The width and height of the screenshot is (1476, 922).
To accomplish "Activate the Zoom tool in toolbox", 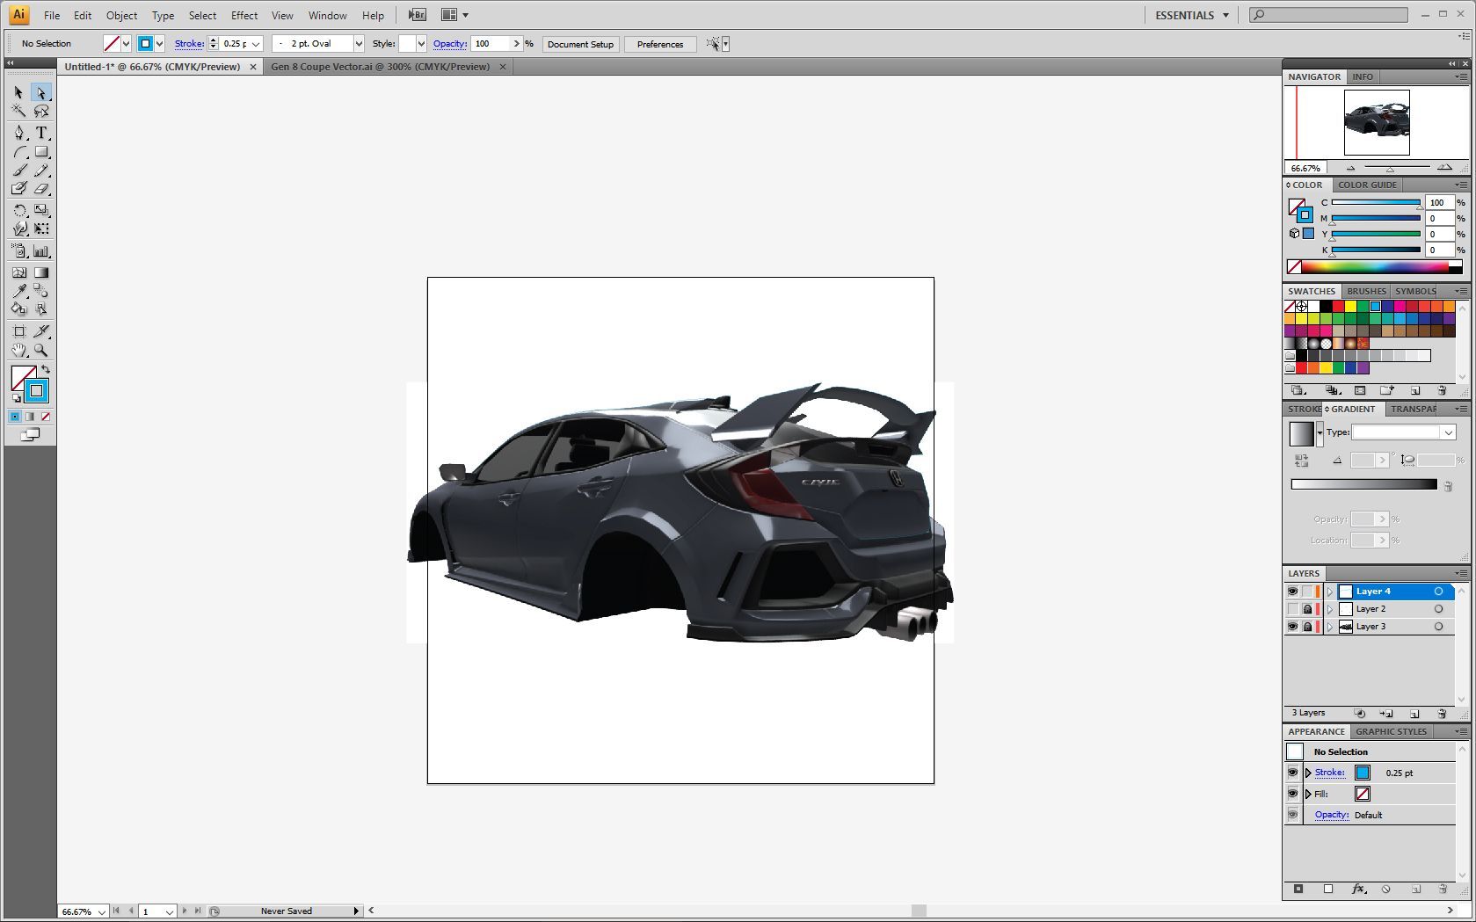I will (41, 350).
